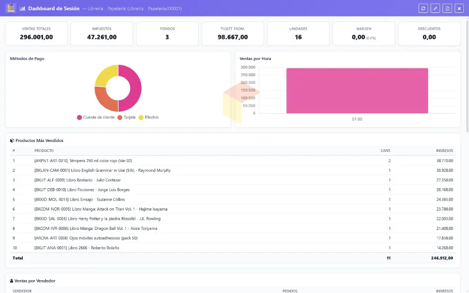Click the Ventas por Hora chart title
469x293 pixels.
(256, 59)
